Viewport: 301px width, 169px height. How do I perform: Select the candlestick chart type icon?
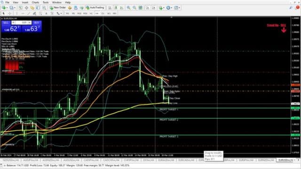(116, 8)
